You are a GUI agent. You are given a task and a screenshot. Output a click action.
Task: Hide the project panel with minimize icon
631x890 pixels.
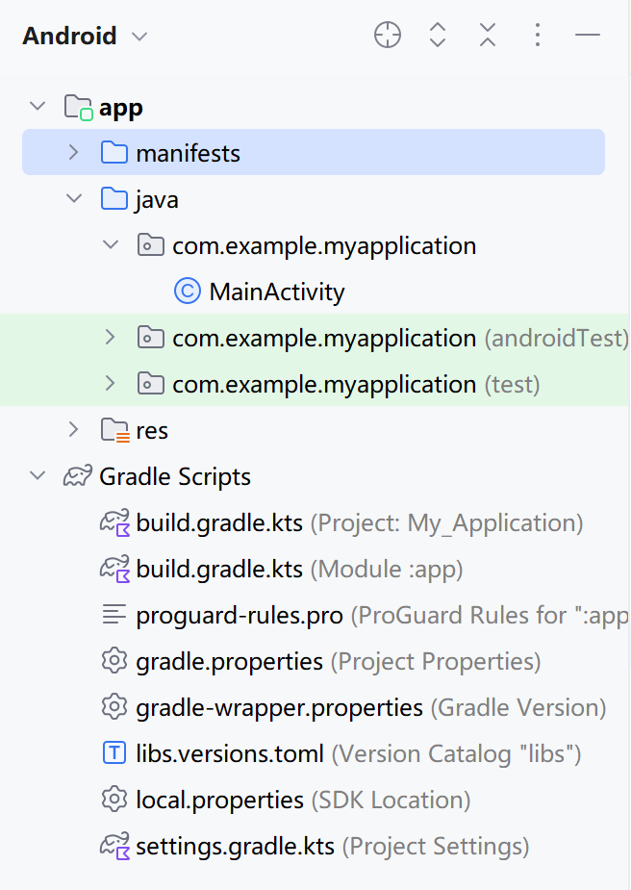coord(588,37)
